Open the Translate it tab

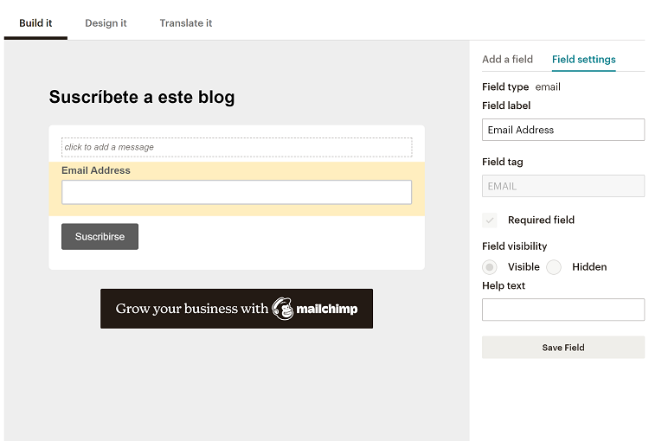pos(185,23)
